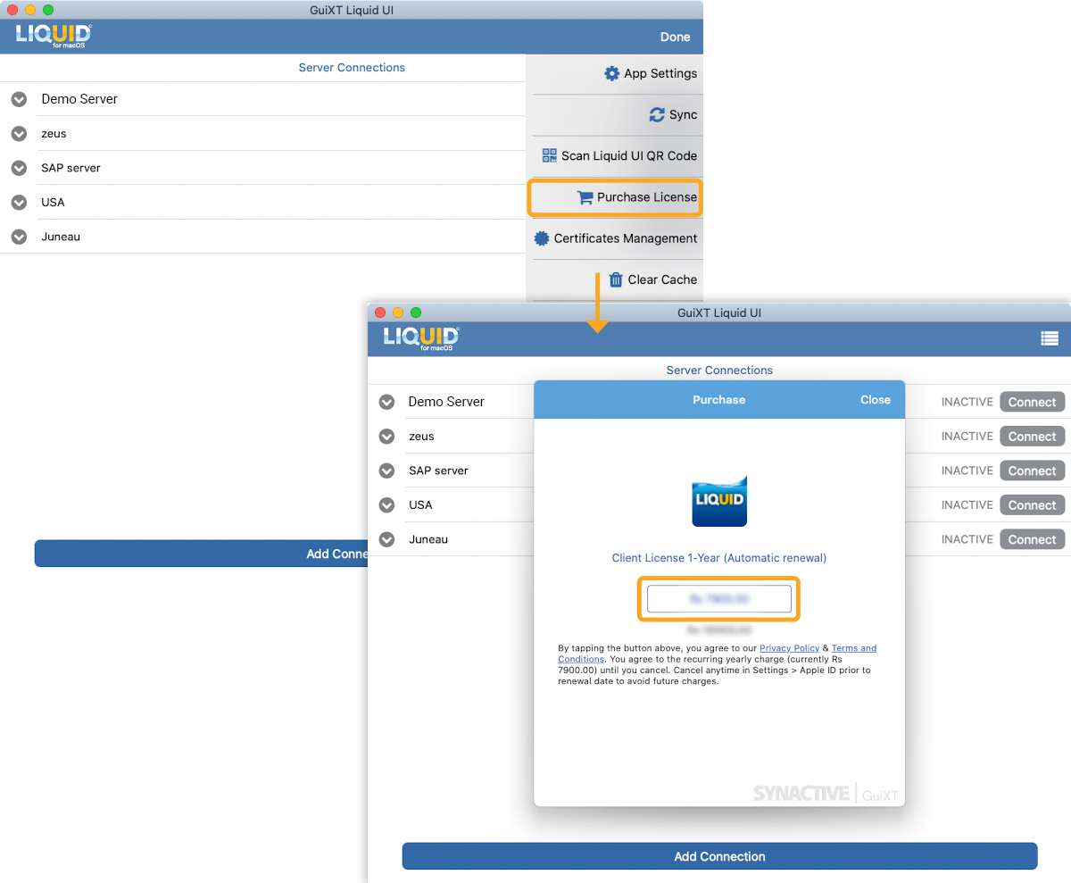This screenshot has width=1071, height=883.
Task: Expand the zeus connection in back window
Action: (x=19, y=134)
